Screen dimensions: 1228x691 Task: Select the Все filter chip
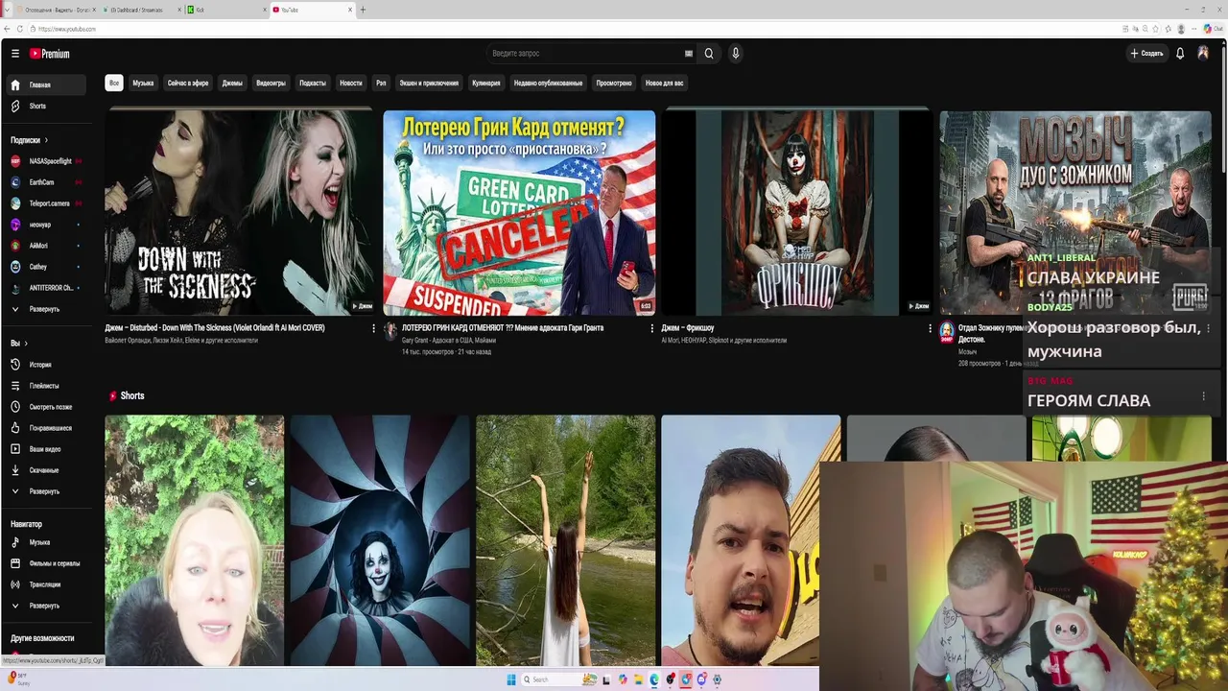pos(114,83)
